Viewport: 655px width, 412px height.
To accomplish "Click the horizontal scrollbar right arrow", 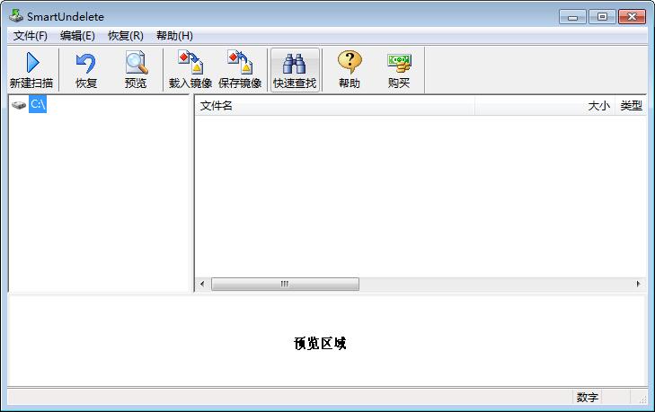I will [638, 284].
